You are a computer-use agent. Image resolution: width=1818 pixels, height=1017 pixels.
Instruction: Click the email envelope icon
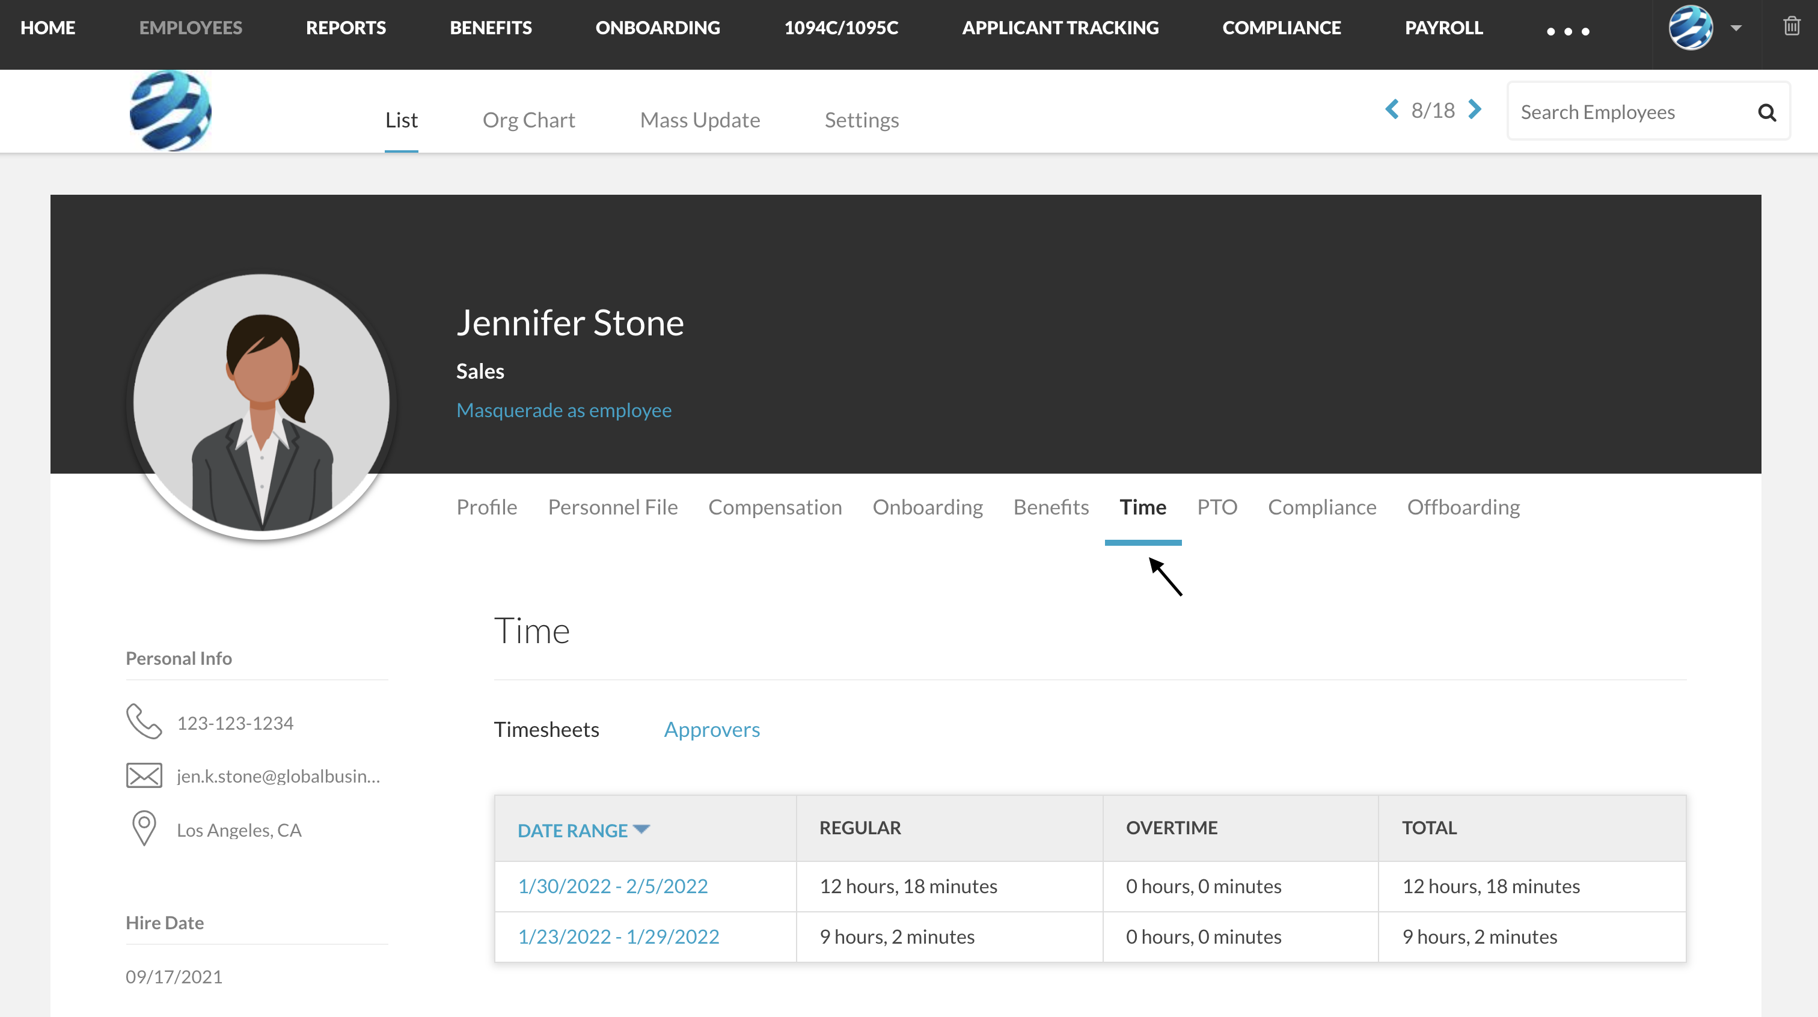tap(144, 775)
